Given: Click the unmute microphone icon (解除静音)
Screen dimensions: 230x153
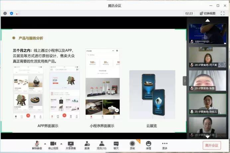Looking at the screenshot, I should pos(37,144).
